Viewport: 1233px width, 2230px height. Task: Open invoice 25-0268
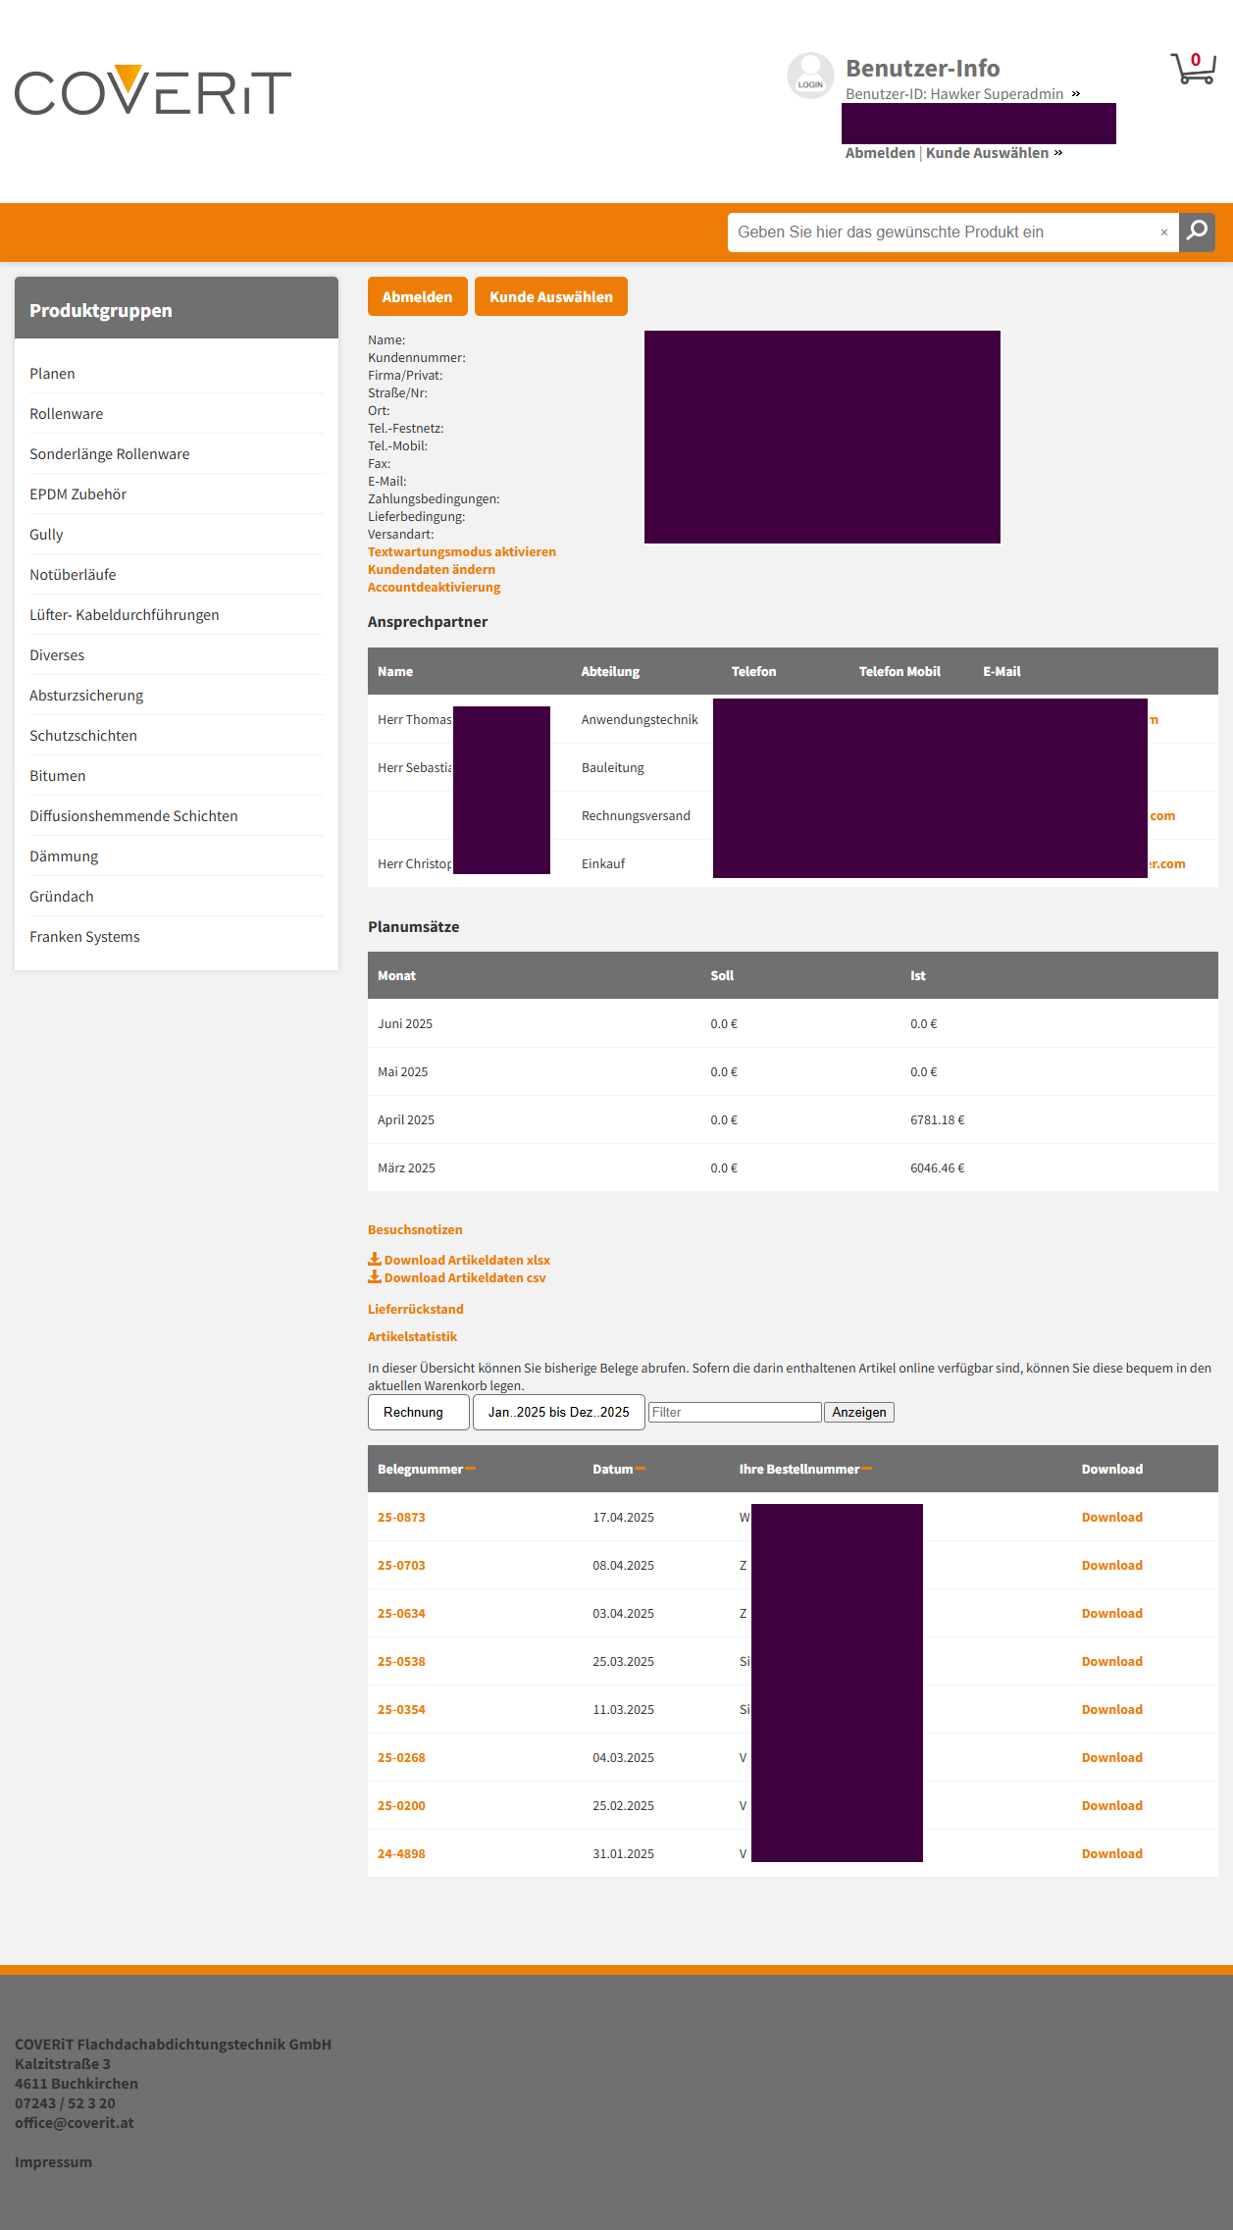tap(401, 1758)
